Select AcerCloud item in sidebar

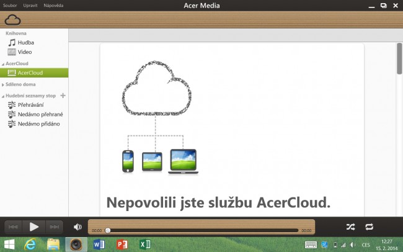tap(34, 73)
